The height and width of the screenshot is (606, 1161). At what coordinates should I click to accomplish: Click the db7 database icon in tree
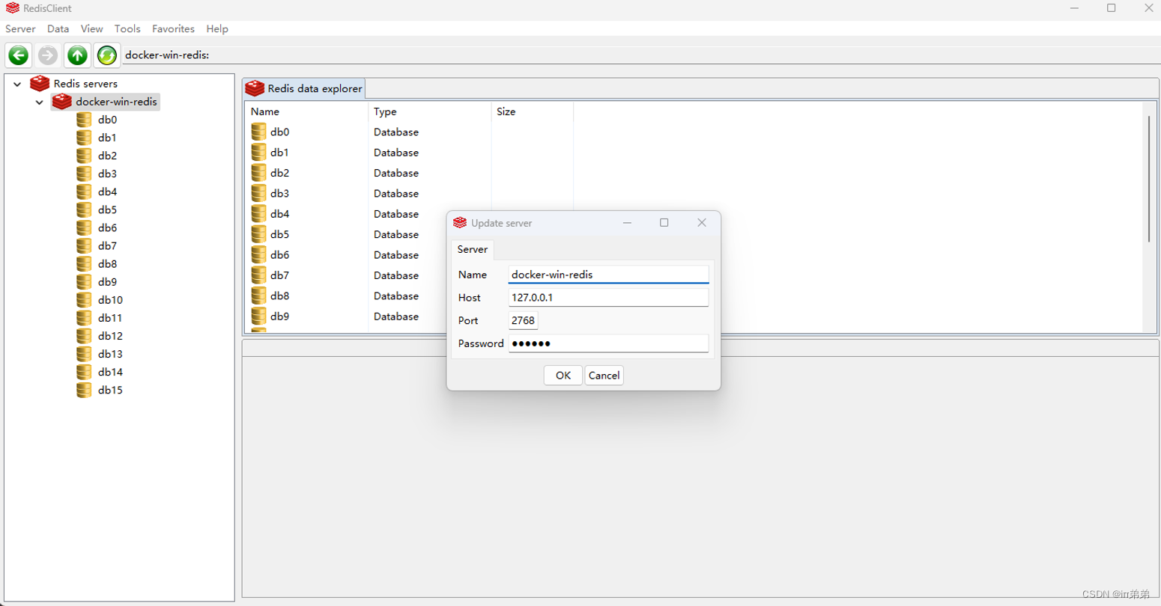(x=84, y=245)
